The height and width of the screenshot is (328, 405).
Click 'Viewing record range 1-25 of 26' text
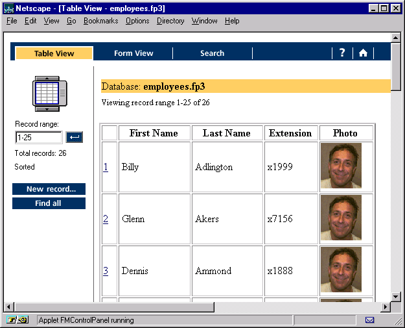(156, 103)
